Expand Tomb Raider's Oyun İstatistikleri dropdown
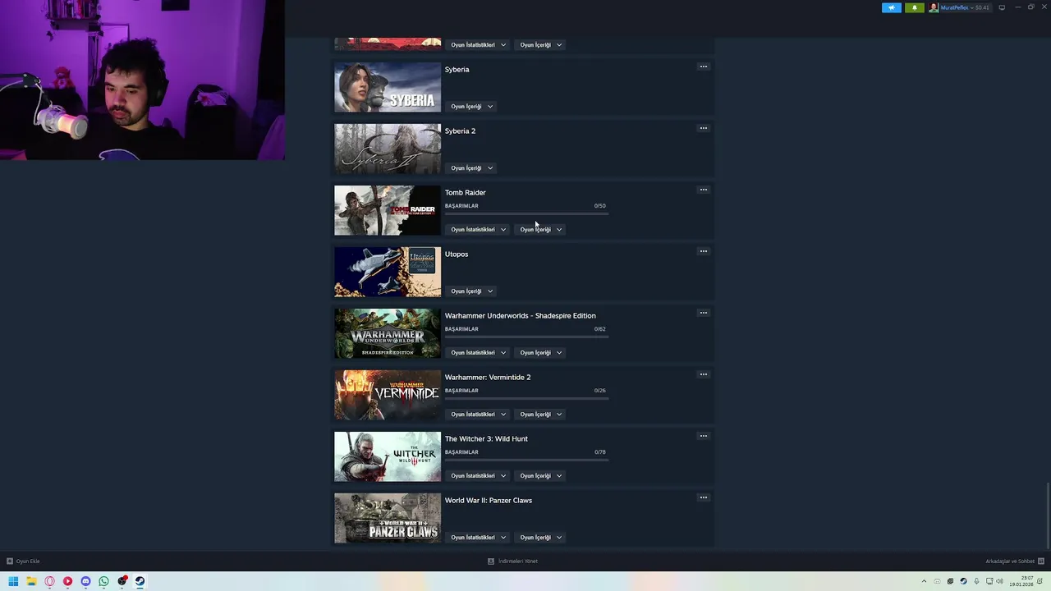The image size is (1051, 591). click(x=478, y=230)
